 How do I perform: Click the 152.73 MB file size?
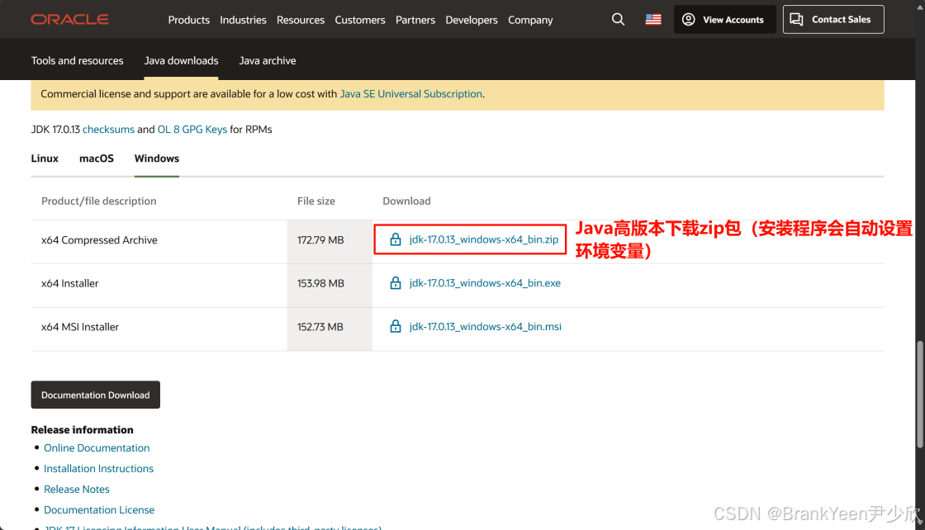pos(320,327)
